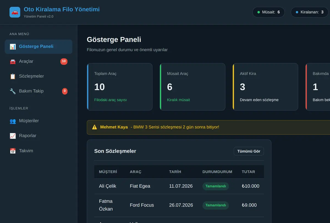Click the date 26.07.2026
Screen dimensions: 330x223
click(x=181, y=205)
